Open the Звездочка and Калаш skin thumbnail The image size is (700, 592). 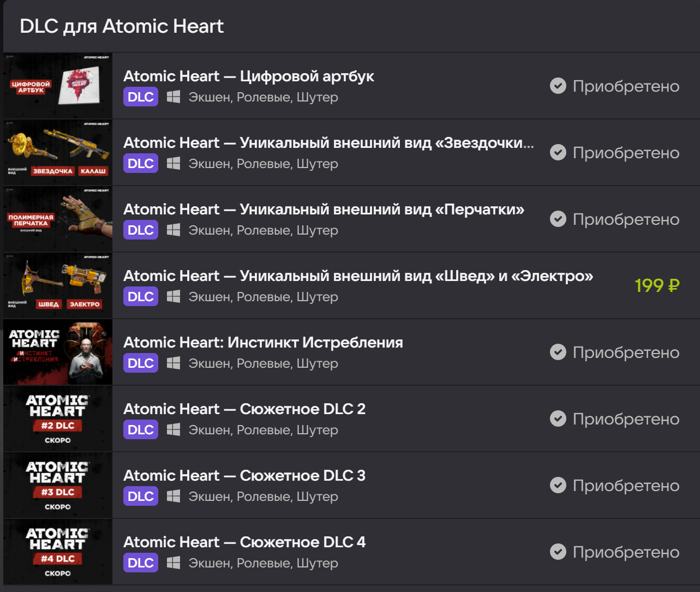(x=58, y=152)
